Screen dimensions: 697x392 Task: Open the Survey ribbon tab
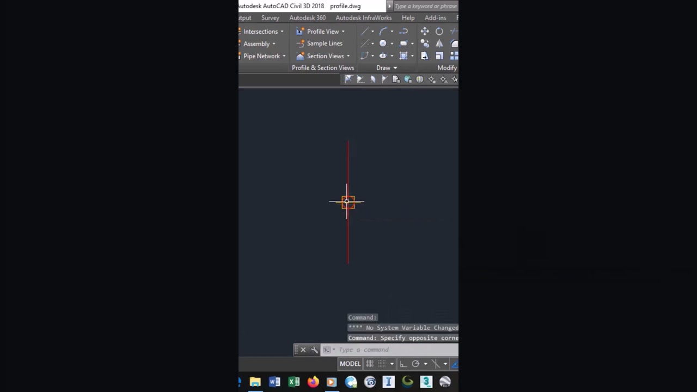coord(270,18)
